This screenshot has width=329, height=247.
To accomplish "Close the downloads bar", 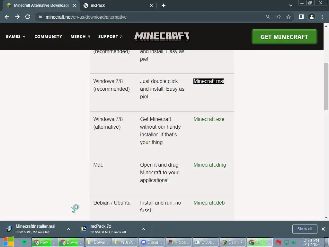I will (x=323, y=229).
